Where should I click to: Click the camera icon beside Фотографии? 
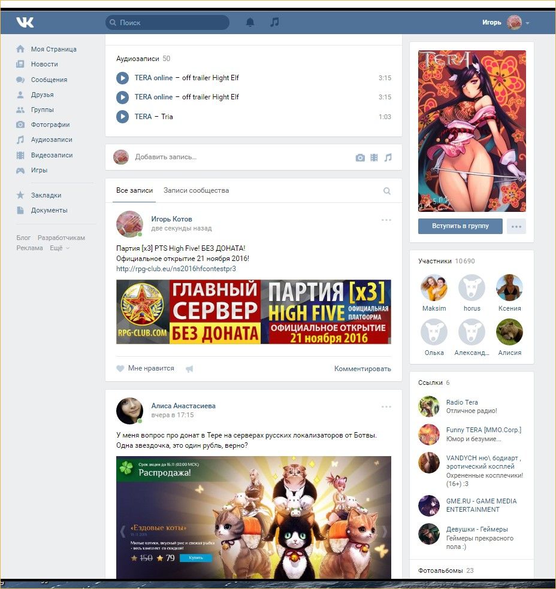click(x=20, y=125)
